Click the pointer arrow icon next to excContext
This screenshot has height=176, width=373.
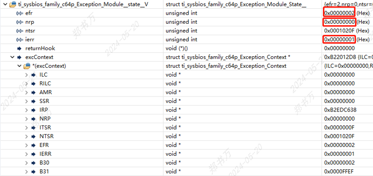[19, 57]
